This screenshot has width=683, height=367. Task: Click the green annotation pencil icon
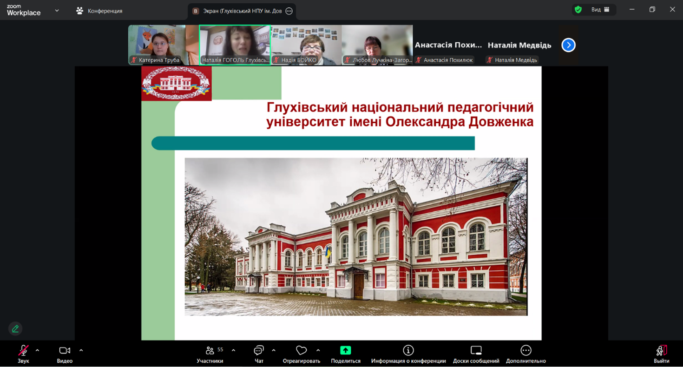pos(15,328)
